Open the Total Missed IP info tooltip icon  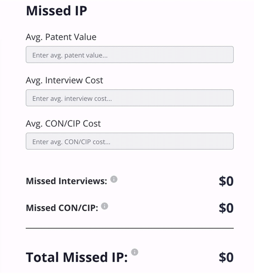[x=135, y=252]
